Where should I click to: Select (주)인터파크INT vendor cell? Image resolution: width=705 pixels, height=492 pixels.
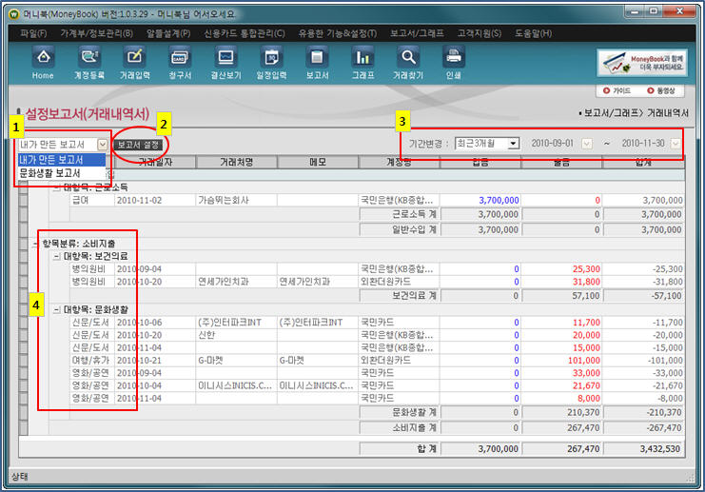(237, 323)
